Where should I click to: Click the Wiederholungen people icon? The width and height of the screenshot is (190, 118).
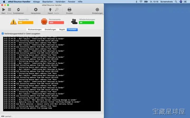[x=74, y=22]
